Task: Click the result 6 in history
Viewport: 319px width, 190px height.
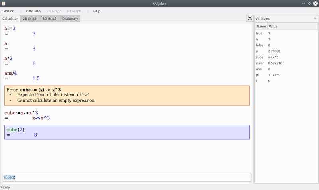Action: pyautogui.click(x=34, y=64)
